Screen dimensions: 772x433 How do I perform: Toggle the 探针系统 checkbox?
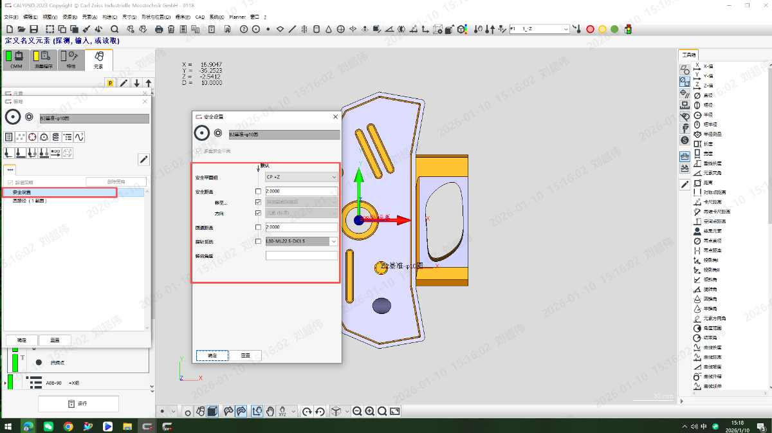[x=258, y=241]
